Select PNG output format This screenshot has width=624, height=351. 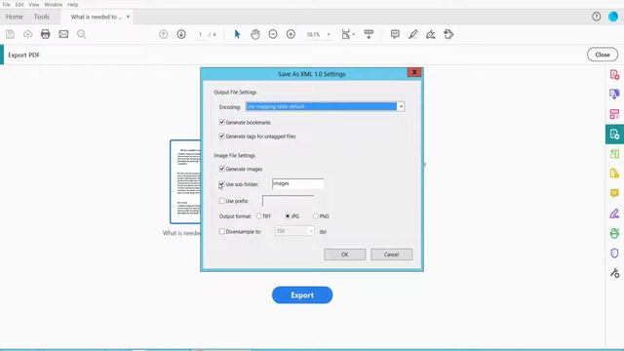click(316, 216)
